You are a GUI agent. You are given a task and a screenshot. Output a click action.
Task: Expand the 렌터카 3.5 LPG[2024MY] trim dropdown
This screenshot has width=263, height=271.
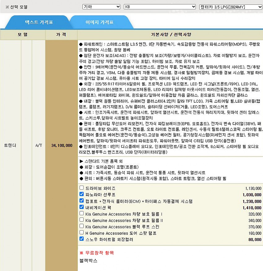click(x=231, y=7)
